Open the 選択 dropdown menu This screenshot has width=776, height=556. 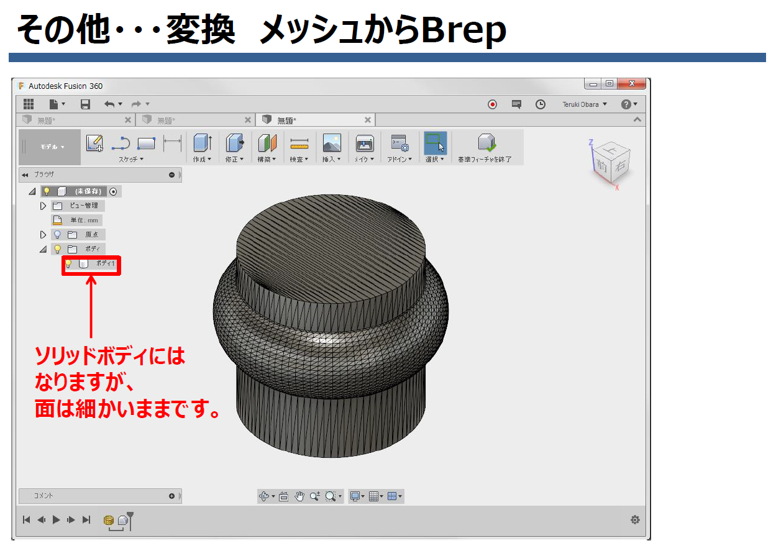click(435, 160)
